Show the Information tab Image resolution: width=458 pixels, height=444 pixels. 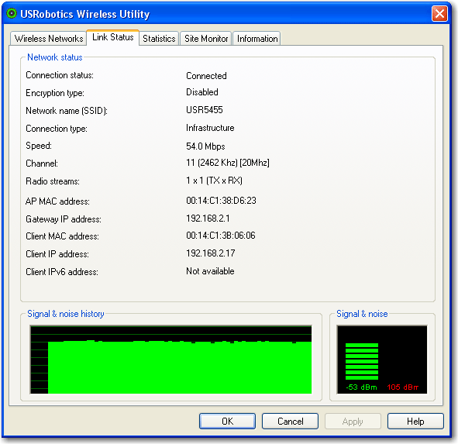(x=257, y=39)
